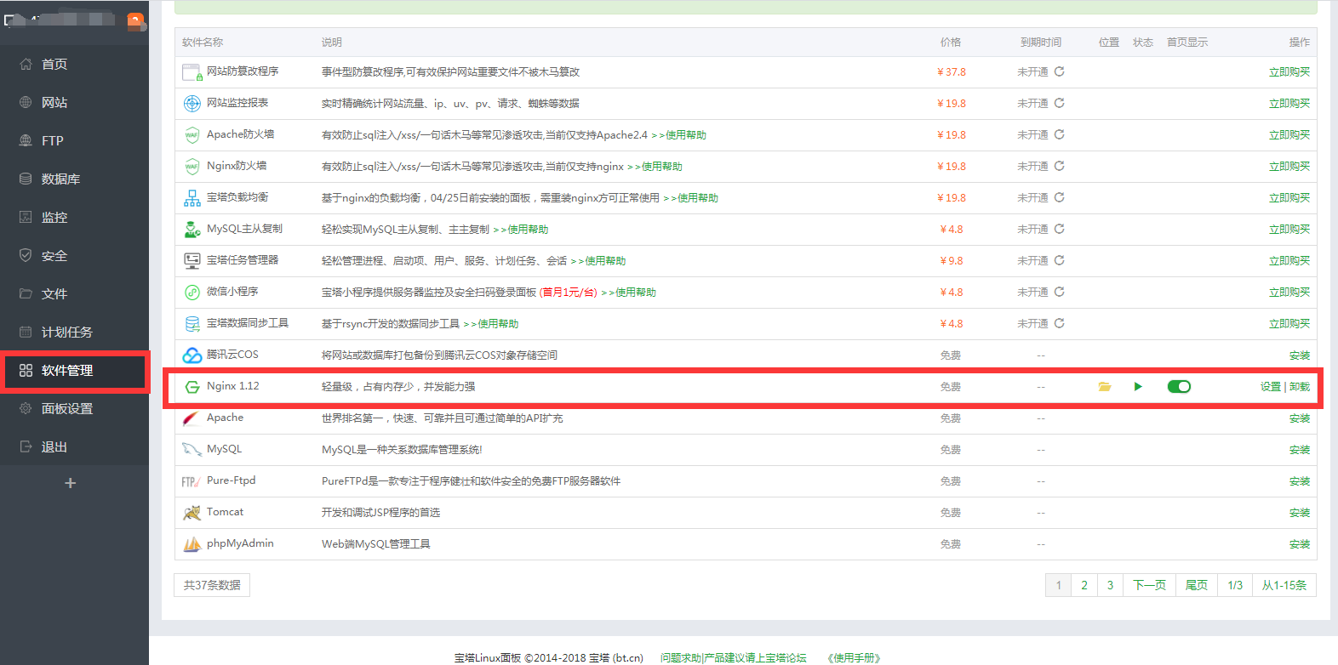Screen dimensions: 1338x665
Task: Refresh expiry status for 网站监控报表
Action: pos(1060,103)
